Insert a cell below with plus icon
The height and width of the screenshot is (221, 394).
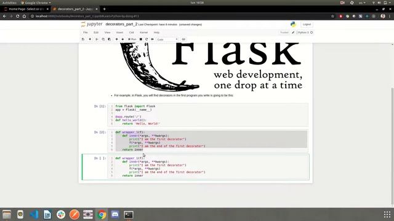point(90,39)
